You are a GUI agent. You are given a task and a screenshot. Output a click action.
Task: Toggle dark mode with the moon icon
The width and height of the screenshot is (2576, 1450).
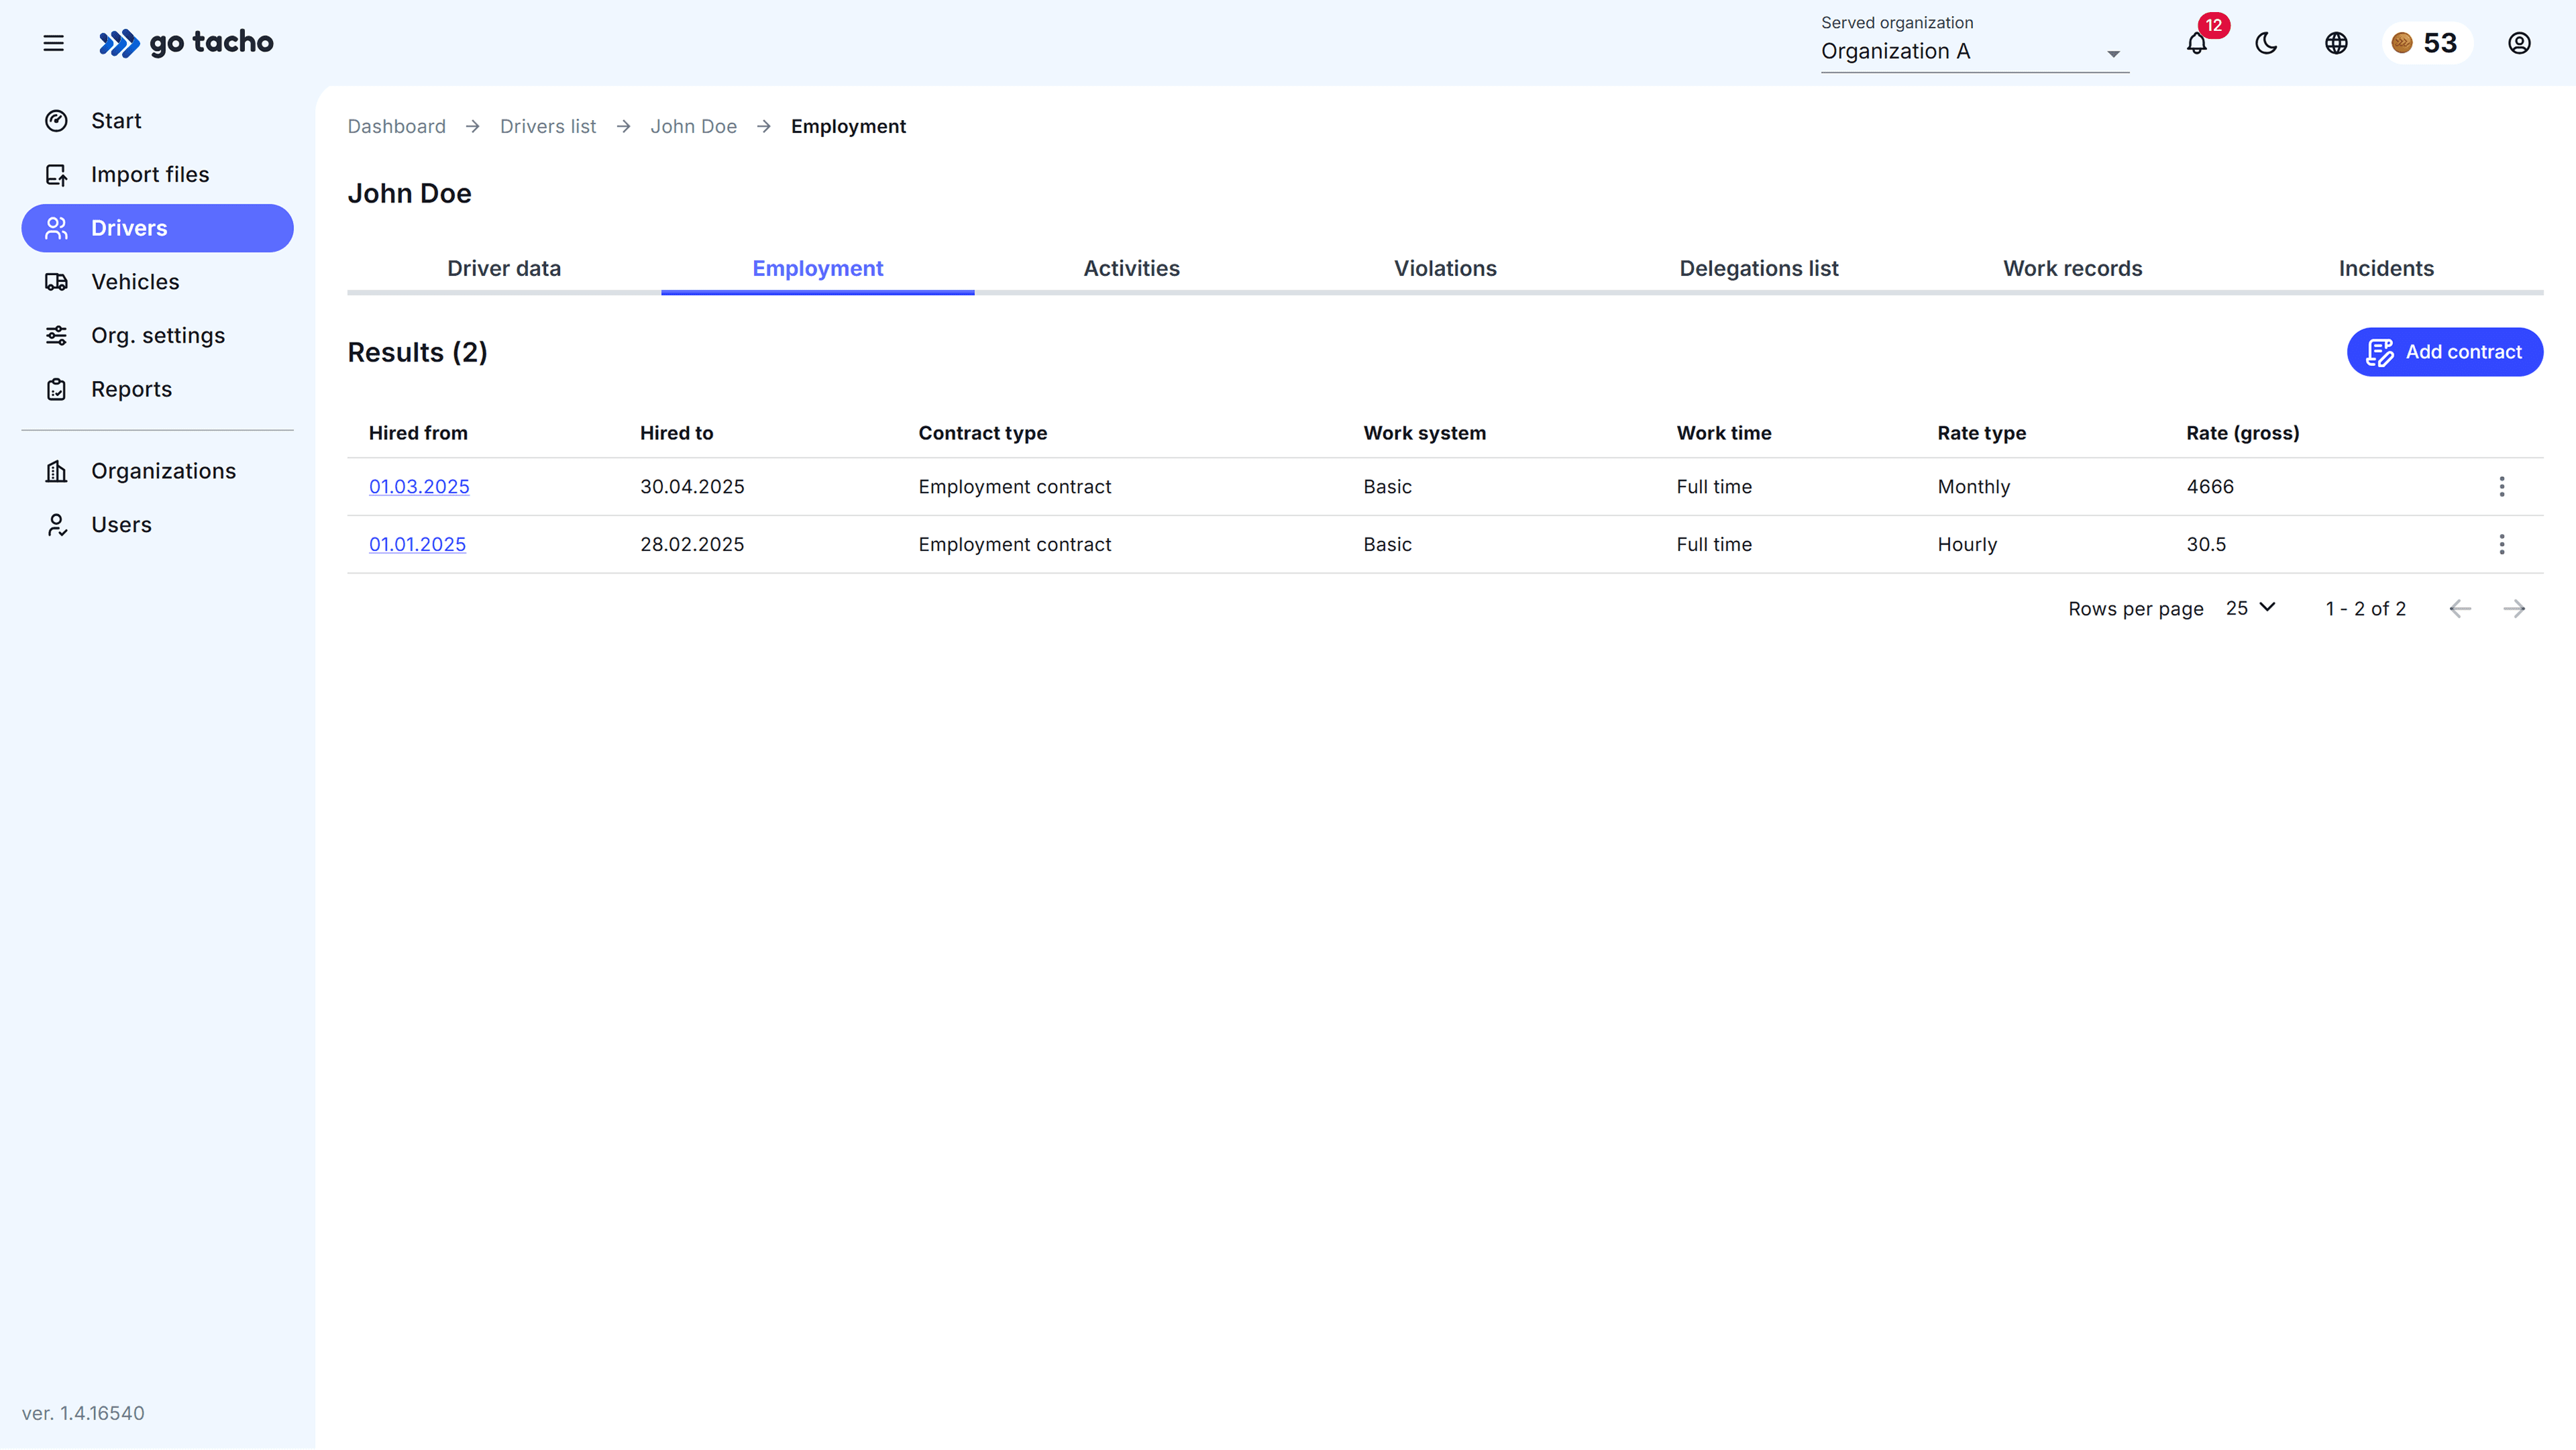[x=2266, y=43]
